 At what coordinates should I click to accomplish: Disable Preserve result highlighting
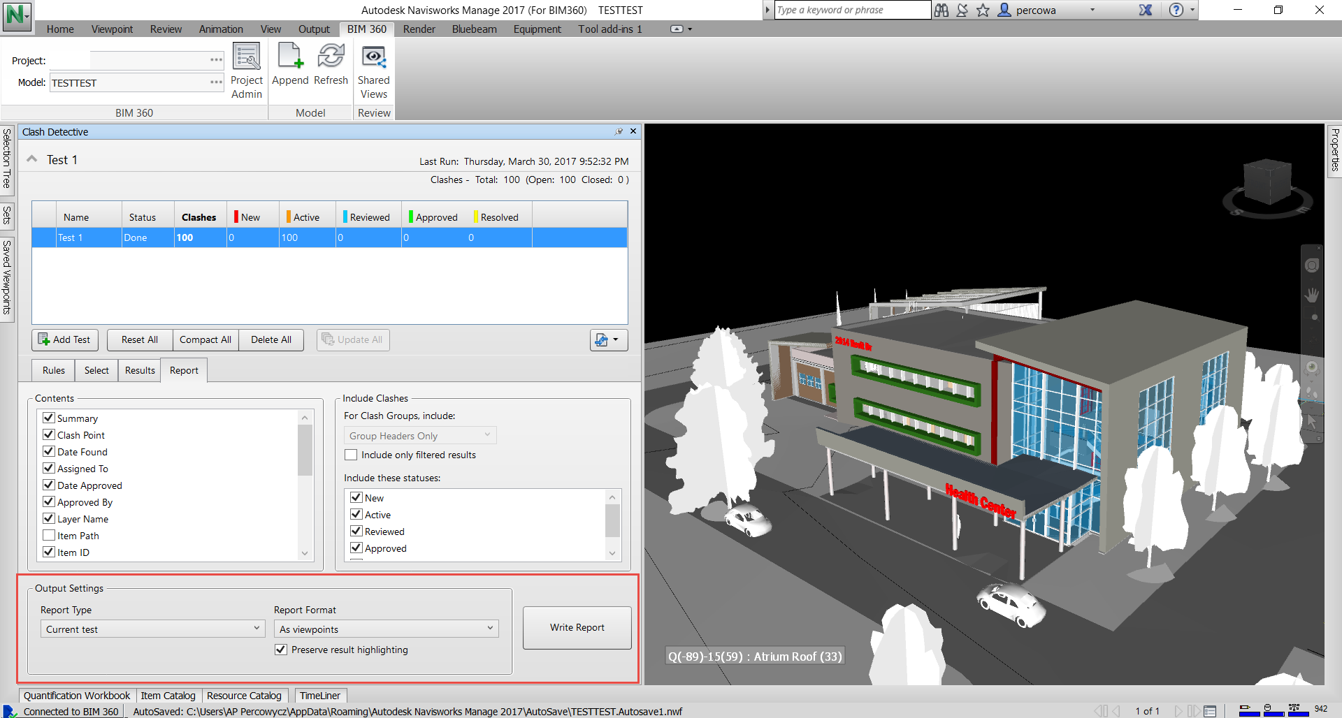(281, 650)
